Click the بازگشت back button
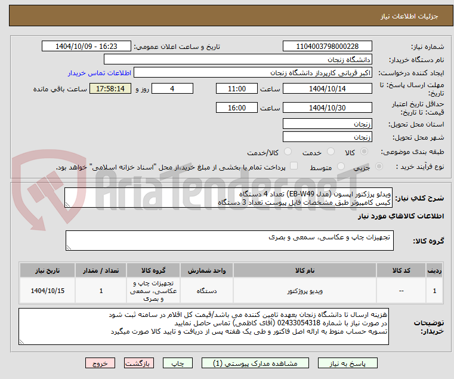Screen dimensions: 454x379 tap(138, 363)
